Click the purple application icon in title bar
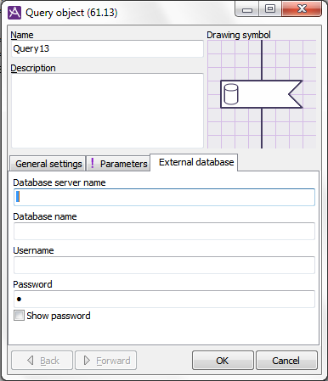The height and width of the screenshot is (381, 328). point(14,13)
